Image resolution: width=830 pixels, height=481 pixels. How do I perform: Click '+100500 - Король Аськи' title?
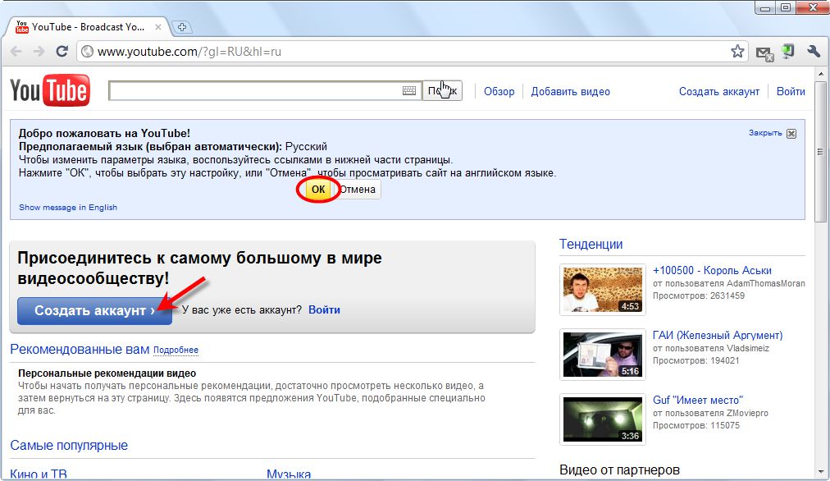tap(712, 270)
